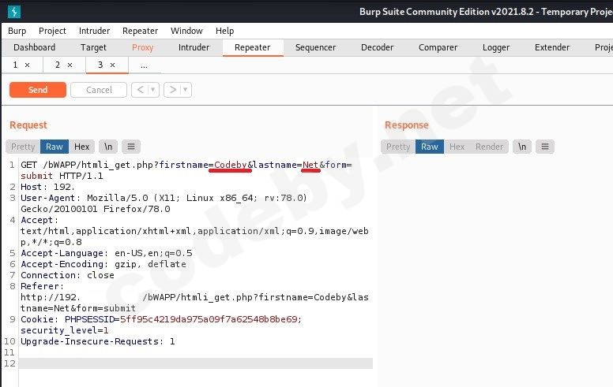Click the PHPSESSID cookie value
Viewport: 613px width, 387px height.
[209, 319]
